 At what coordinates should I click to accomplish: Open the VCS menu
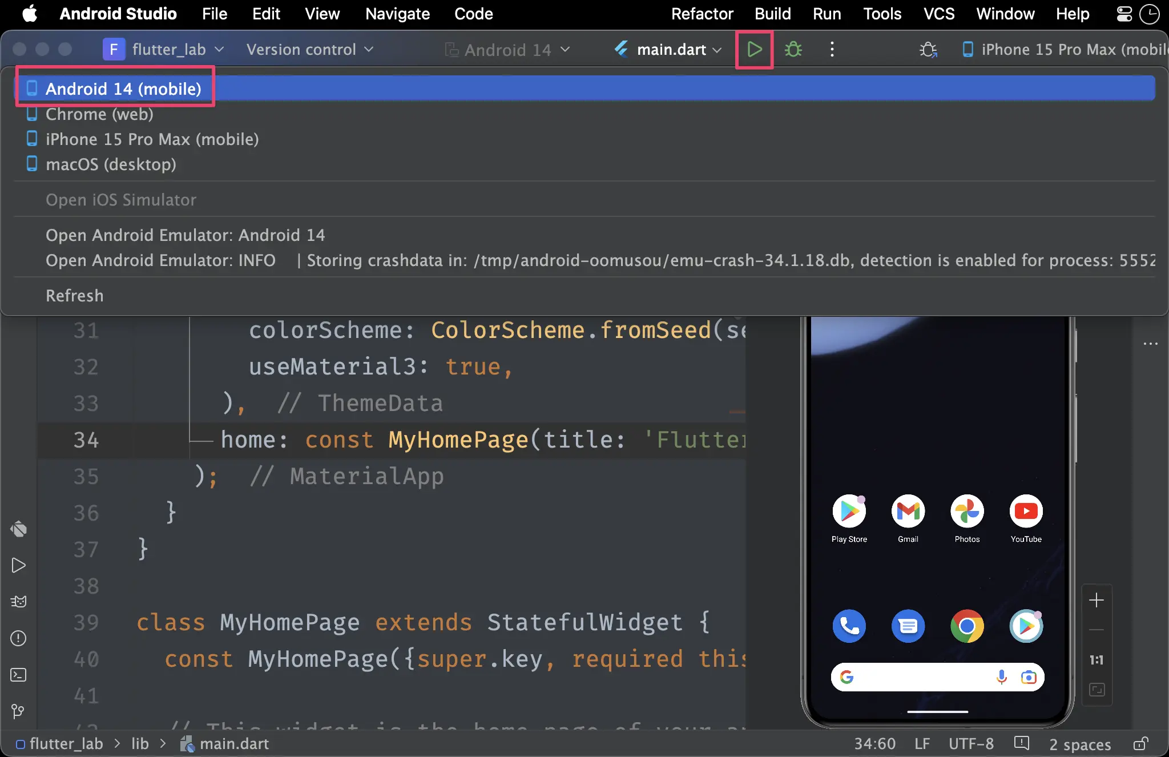click(x=939, y=14)
